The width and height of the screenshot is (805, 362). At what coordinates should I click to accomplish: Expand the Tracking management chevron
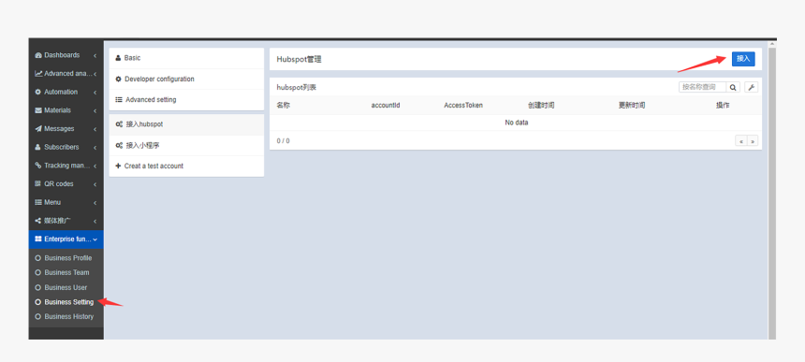tap(95, 166)
